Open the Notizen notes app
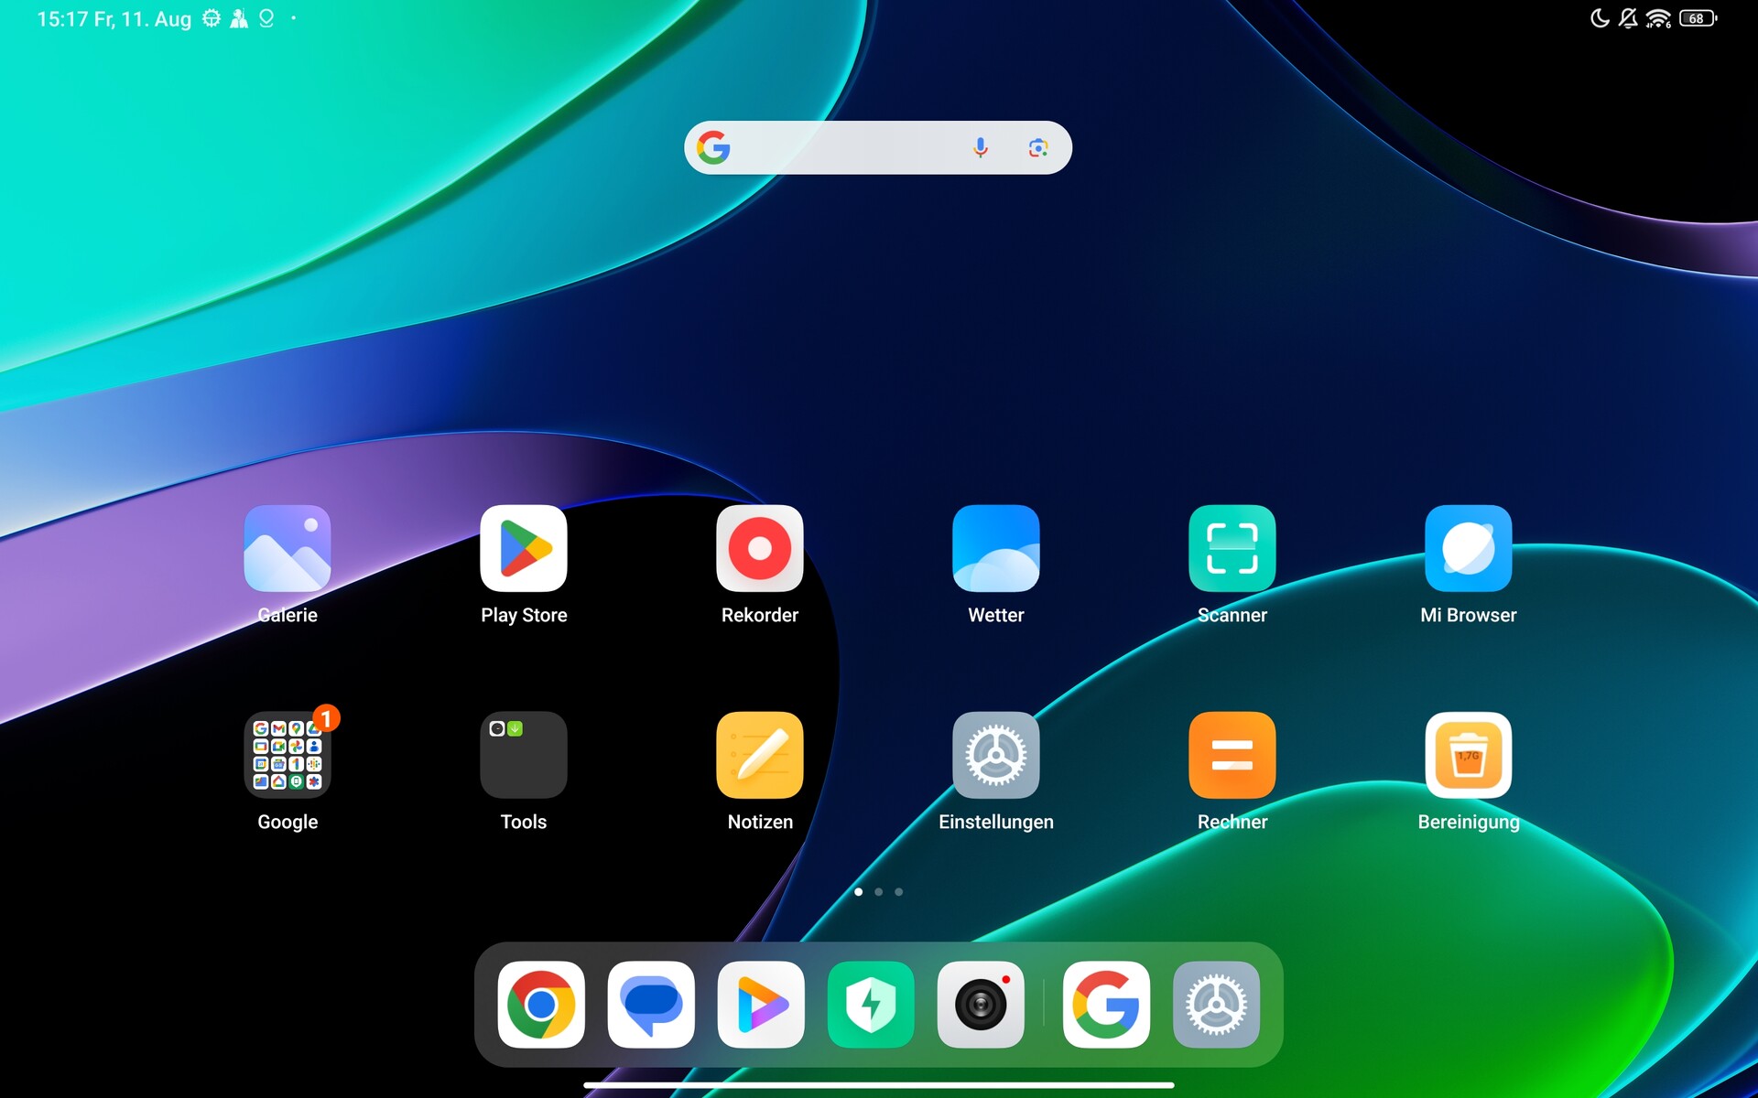 [x=759, y=755]
